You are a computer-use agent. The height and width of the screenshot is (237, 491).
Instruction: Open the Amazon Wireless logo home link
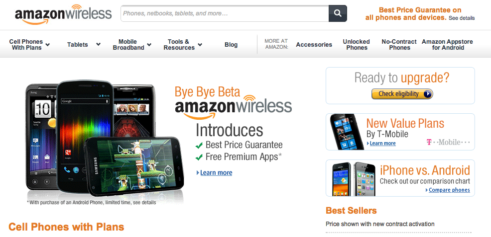coord(63,14)
